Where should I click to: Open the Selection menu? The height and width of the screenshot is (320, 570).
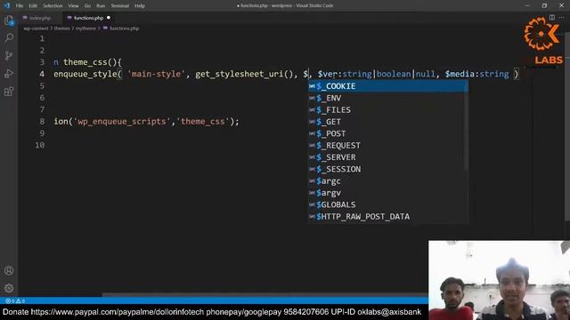pyautogui.click(x=53, y=6)
